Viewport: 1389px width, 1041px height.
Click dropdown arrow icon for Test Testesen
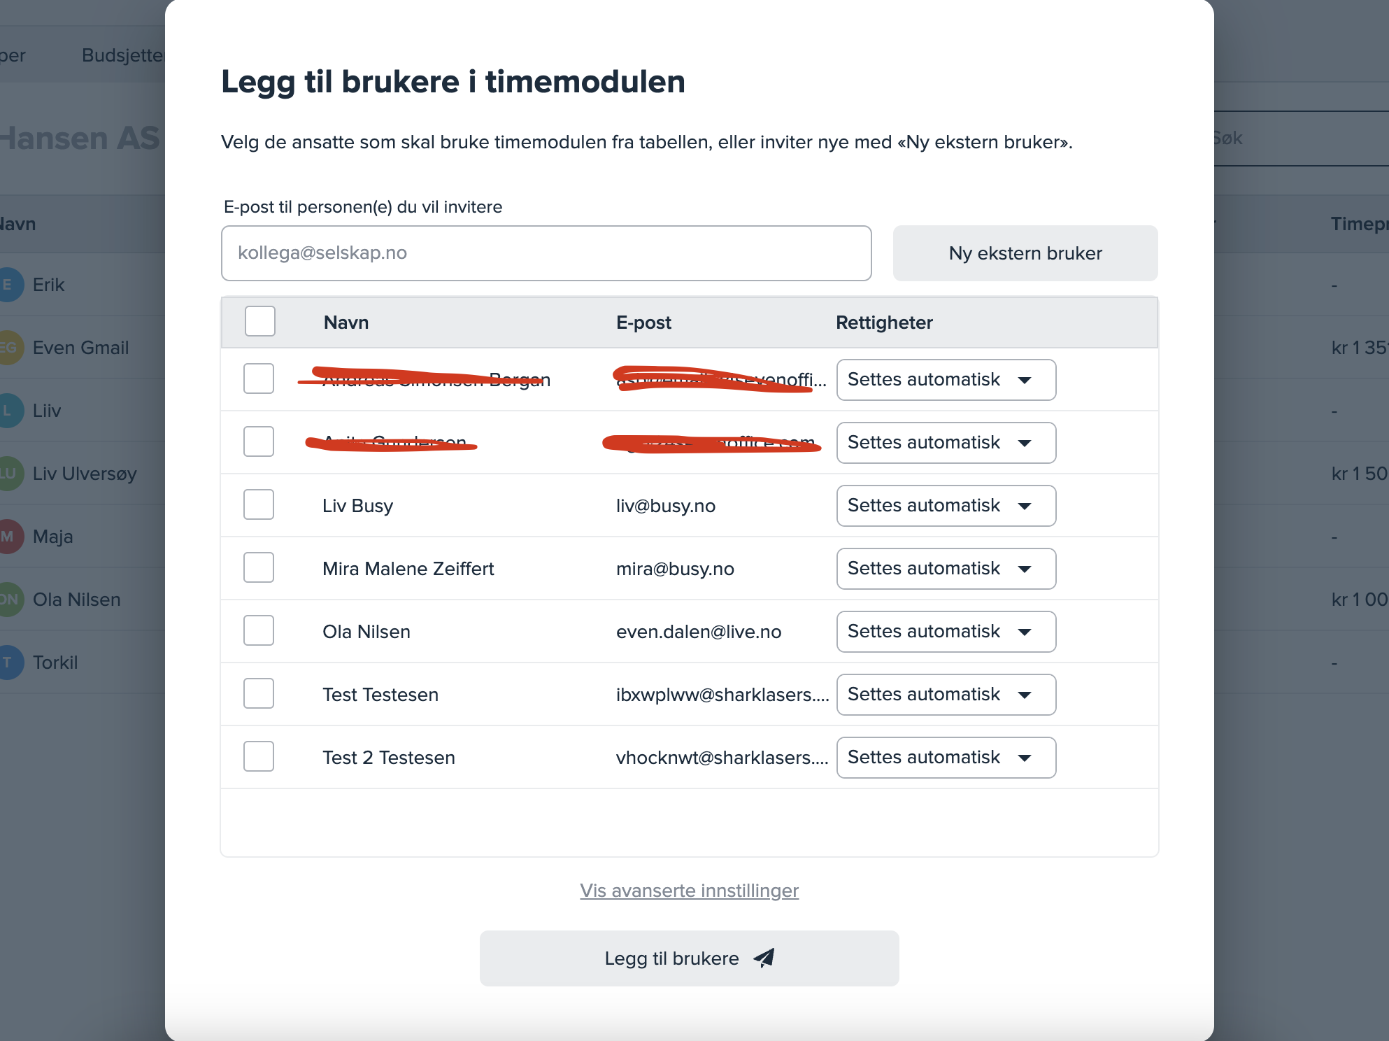(x=1025, y=695)
